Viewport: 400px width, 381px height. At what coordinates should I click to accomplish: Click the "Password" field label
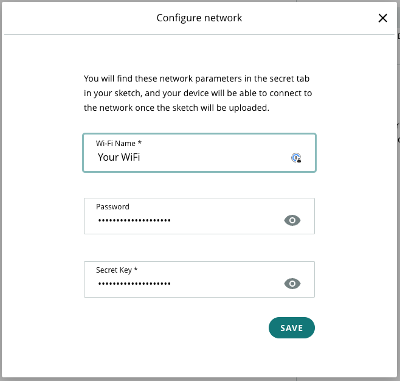point(112,206)
